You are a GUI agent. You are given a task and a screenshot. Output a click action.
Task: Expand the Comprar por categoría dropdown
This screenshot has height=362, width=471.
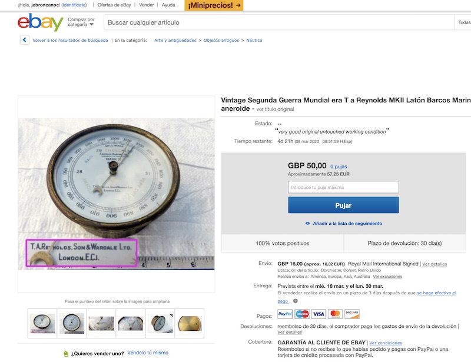tap(81, 22)
